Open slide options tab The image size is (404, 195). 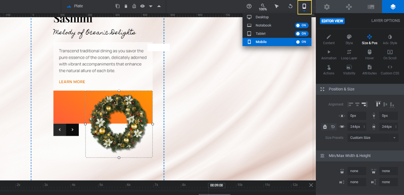[x=371, y=7]
